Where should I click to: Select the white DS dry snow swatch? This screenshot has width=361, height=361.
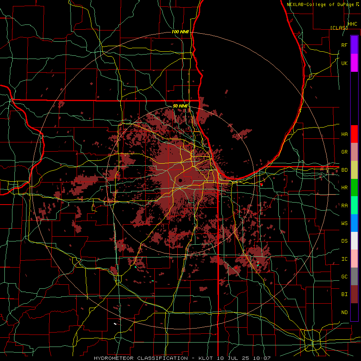point(354,241)
